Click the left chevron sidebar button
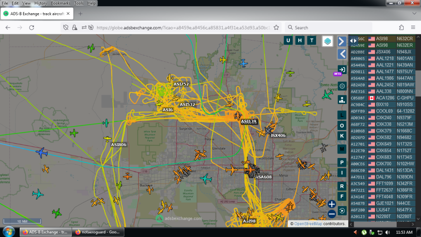The image size is (421, 237). point(342,54)
